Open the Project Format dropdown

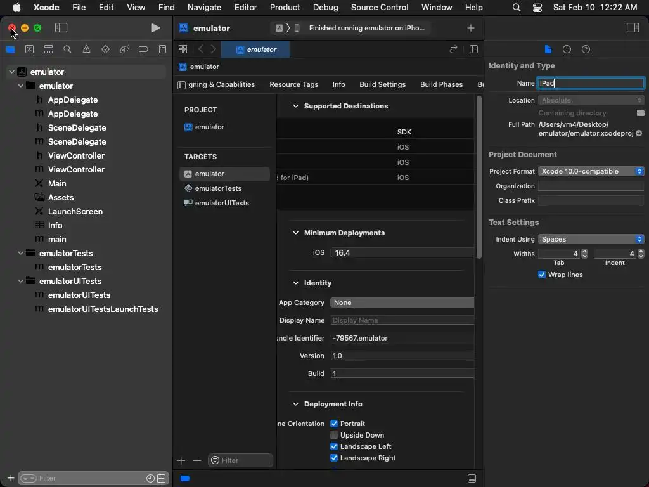pos(591,171)
